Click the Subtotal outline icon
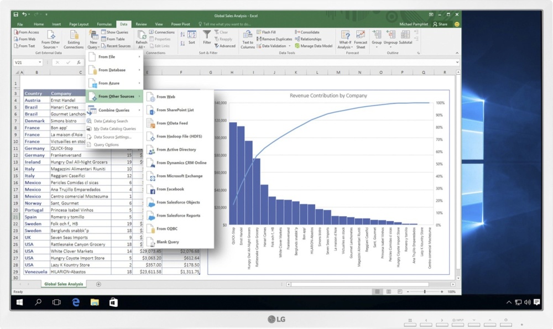Screen dimensions: 553x329 [x=405, y=38]
